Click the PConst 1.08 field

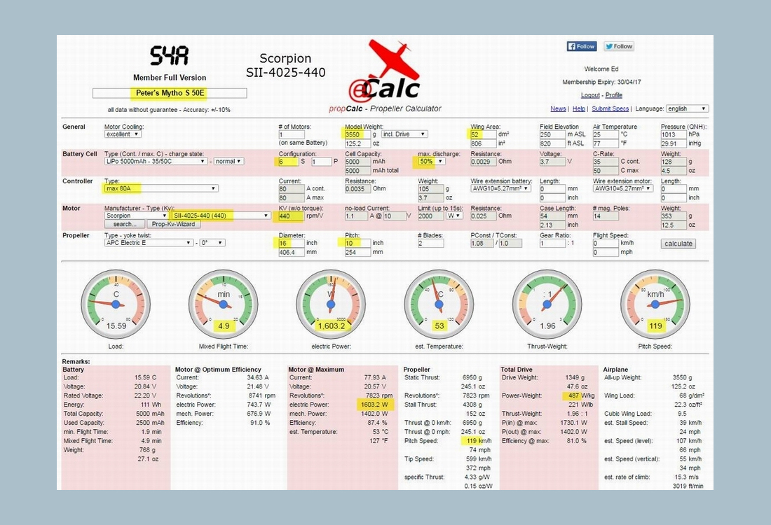(x=482, y=243)
